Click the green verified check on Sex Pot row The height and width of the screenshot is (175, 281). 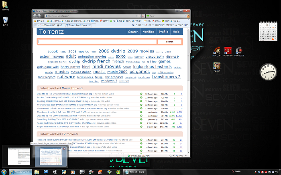click(141, 97)
